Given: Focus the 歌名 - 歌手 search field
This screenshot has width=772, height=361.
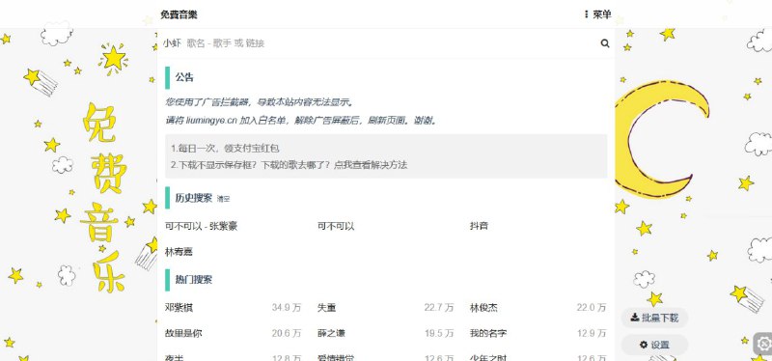Looking at the screenshot, I should pos(389,43).
